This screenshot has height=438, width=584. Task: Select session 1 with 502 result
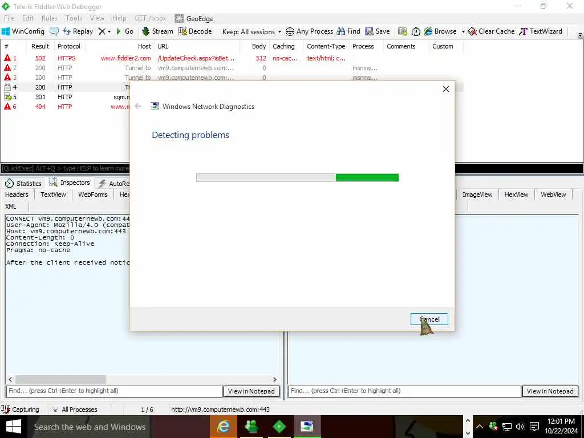click(x=232, y=58)
